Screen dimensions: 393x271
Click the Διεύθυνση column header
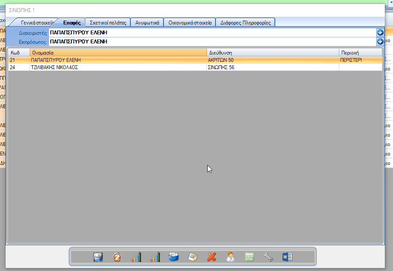pyautogui.click(x=273, y=52)
